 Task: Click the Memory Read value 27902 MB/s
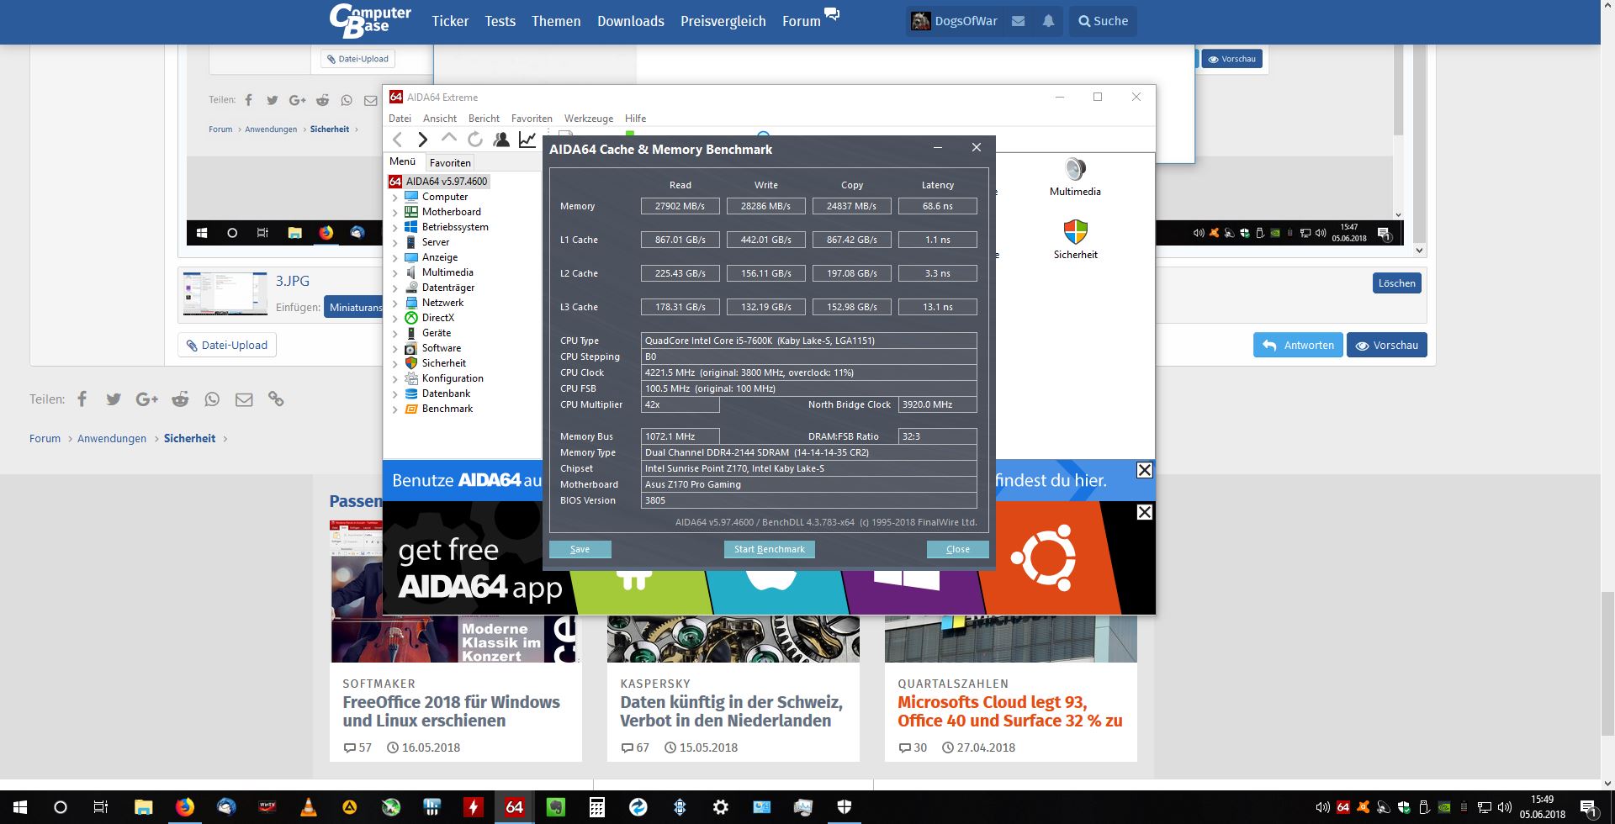(x=680, y=206)
